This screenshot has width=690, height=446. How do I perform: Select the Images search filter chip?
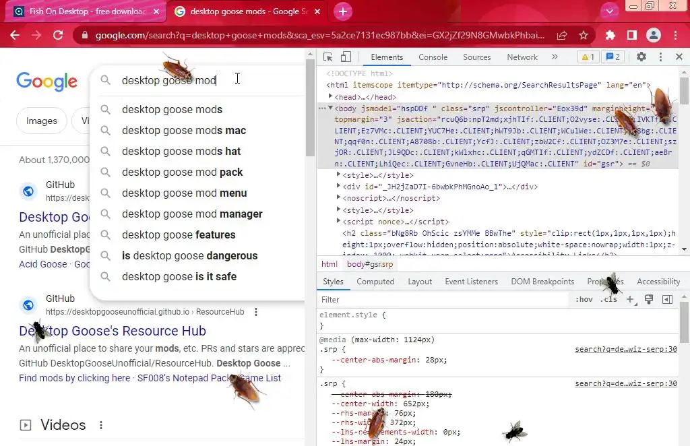pos(41,121)
